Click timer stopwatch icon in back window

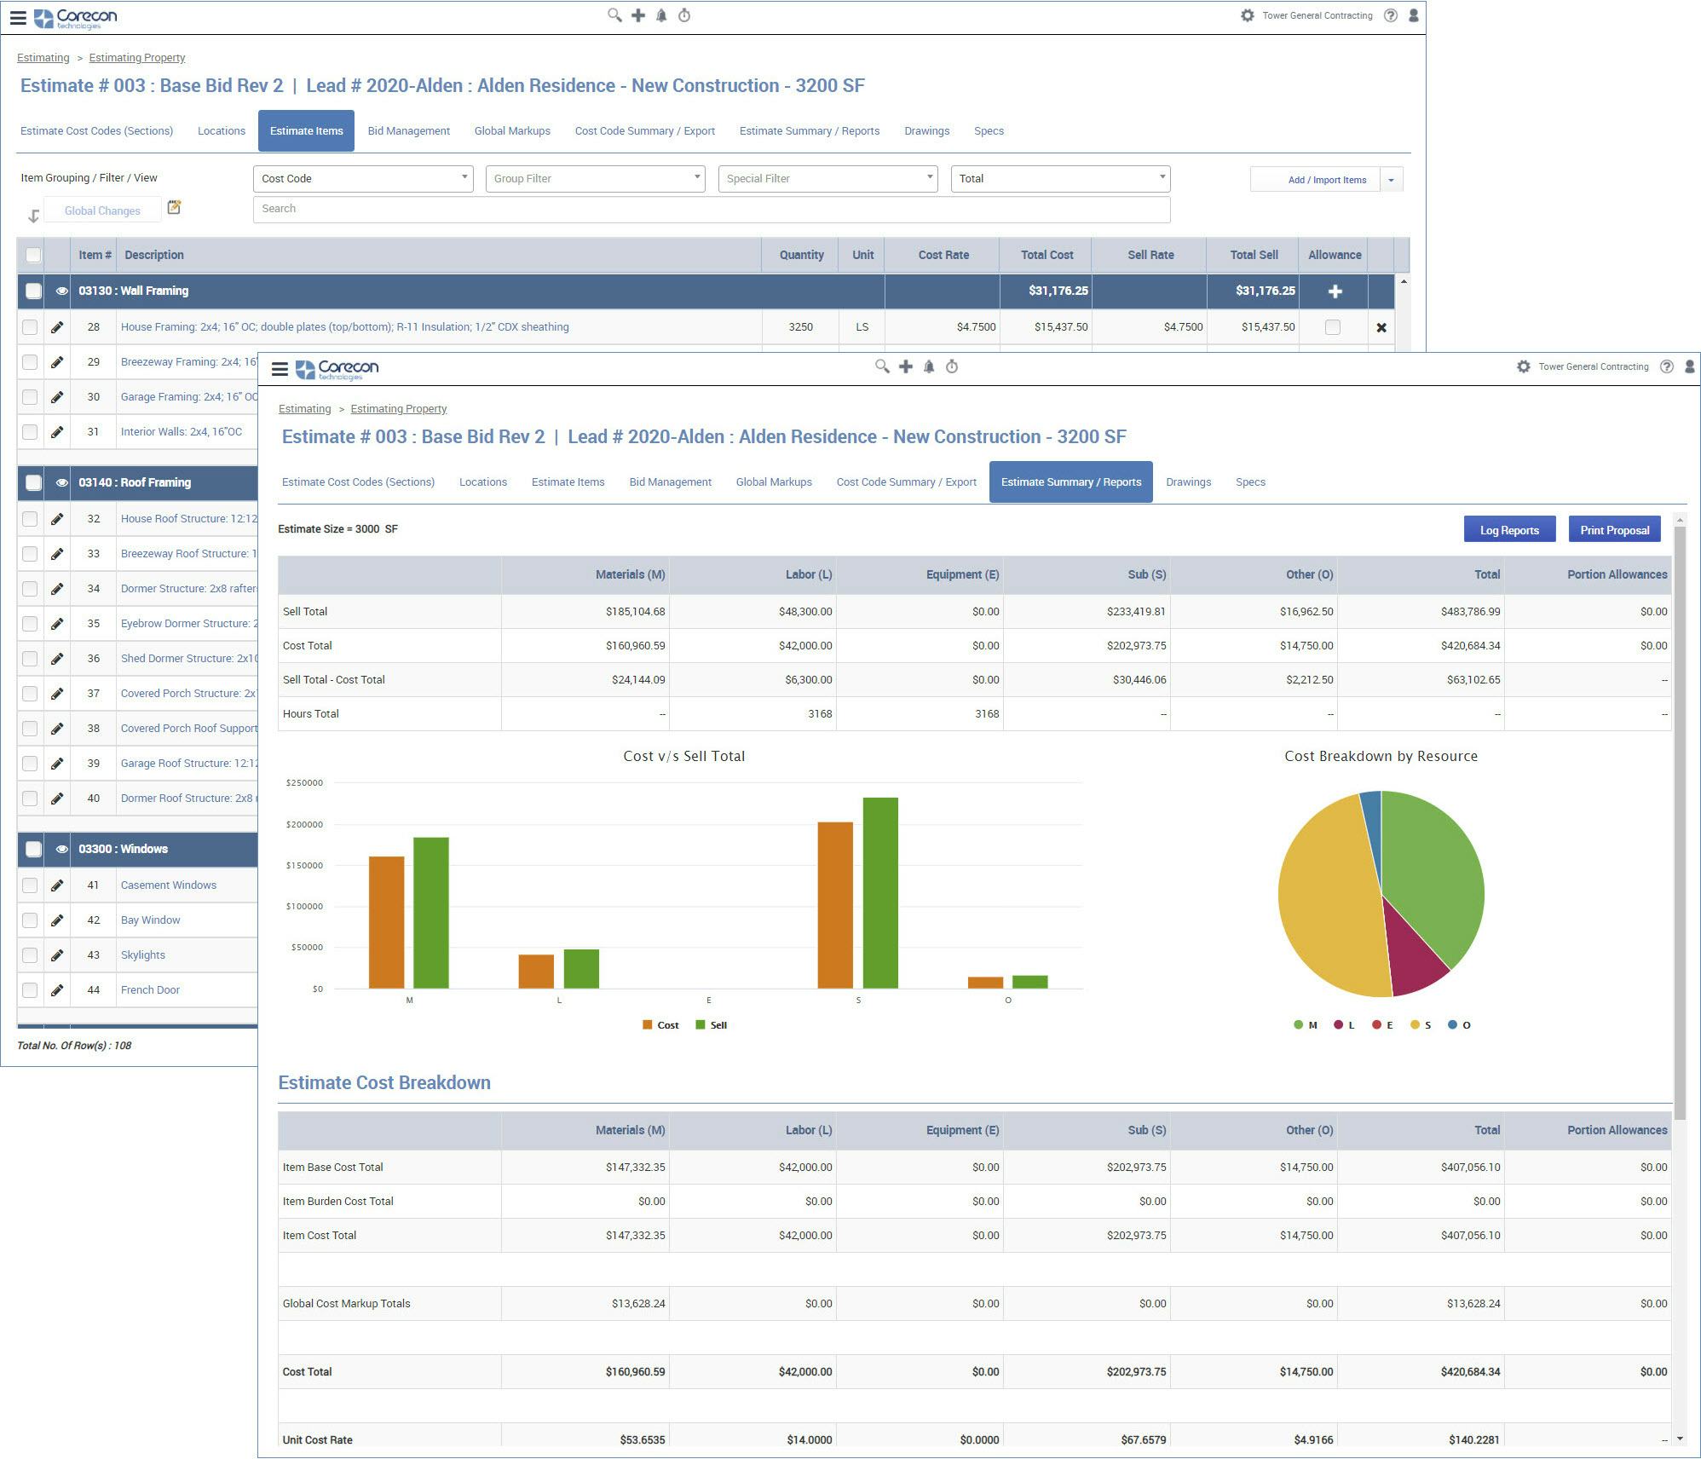click(x=684, y=15)
